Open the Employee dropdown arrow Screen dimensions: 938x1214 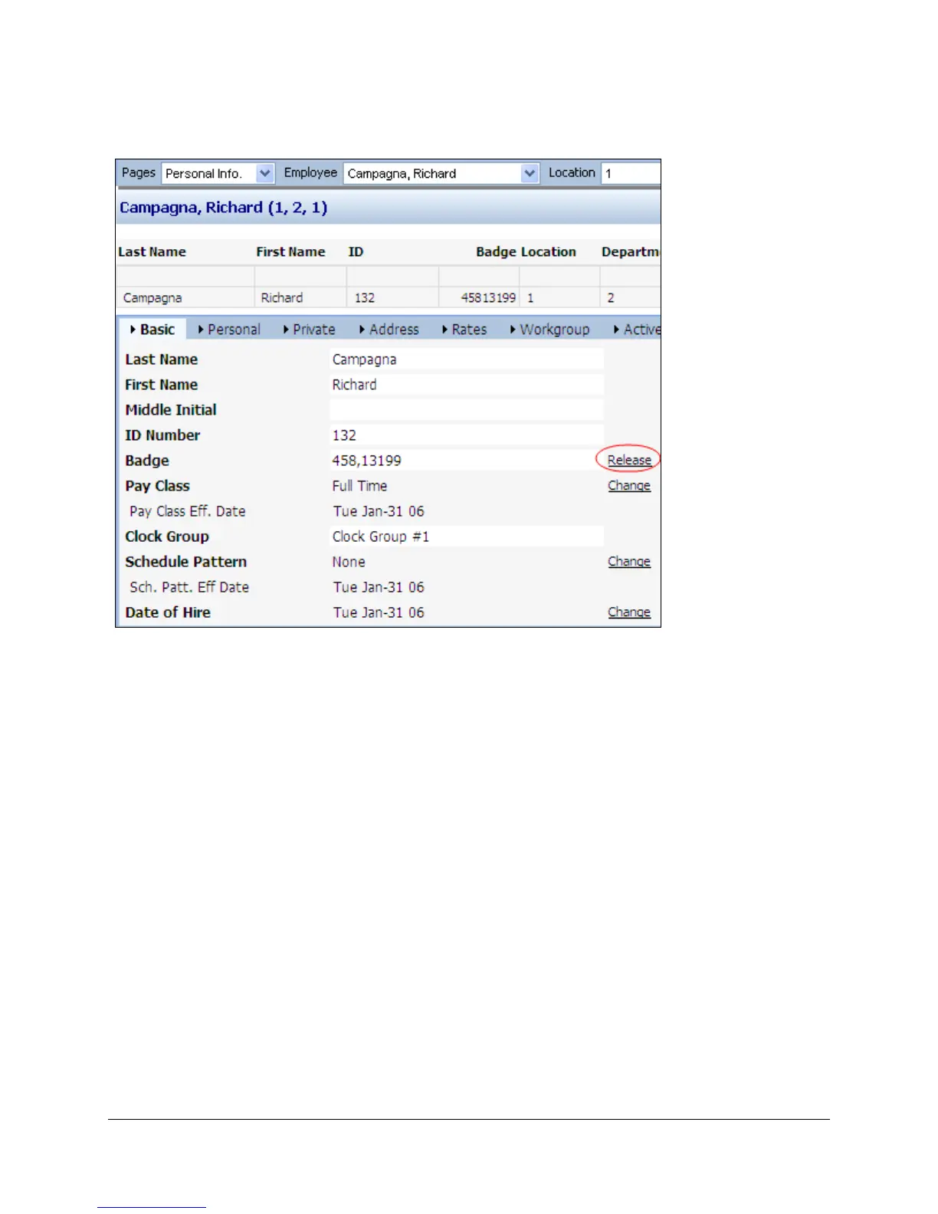[x=530, y=173]
